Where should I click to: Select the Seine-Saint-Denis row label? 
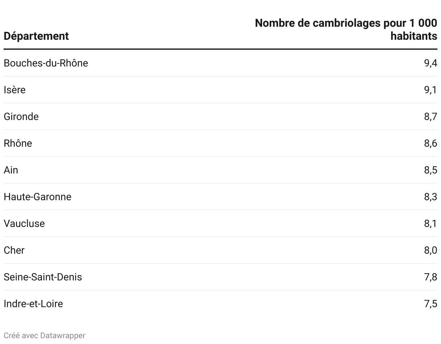43,277
